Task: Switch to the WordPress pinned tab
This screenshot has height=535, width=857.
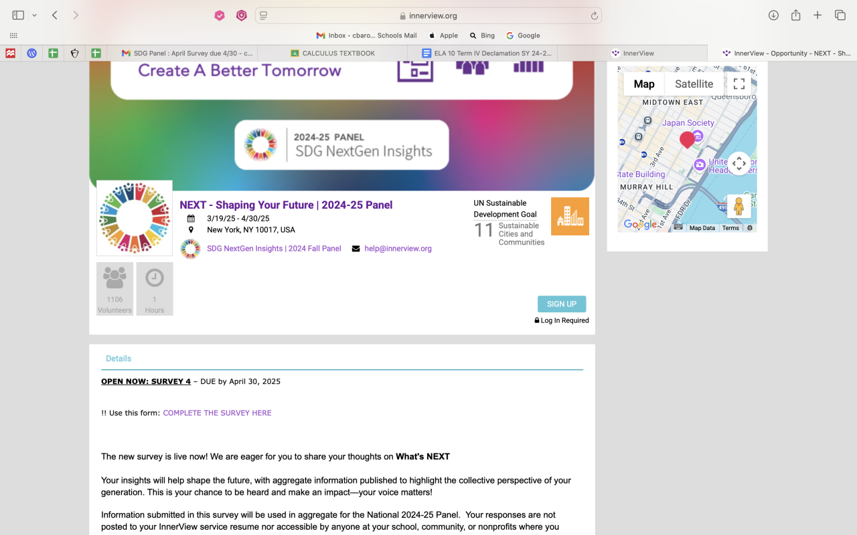Action: coord(31,53)
